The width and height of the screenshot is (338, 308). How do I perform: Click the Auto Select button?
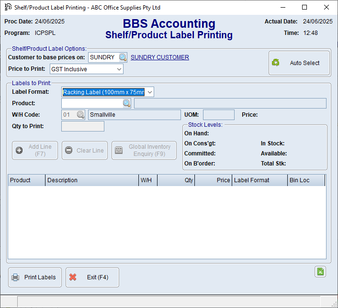(299, 63)
